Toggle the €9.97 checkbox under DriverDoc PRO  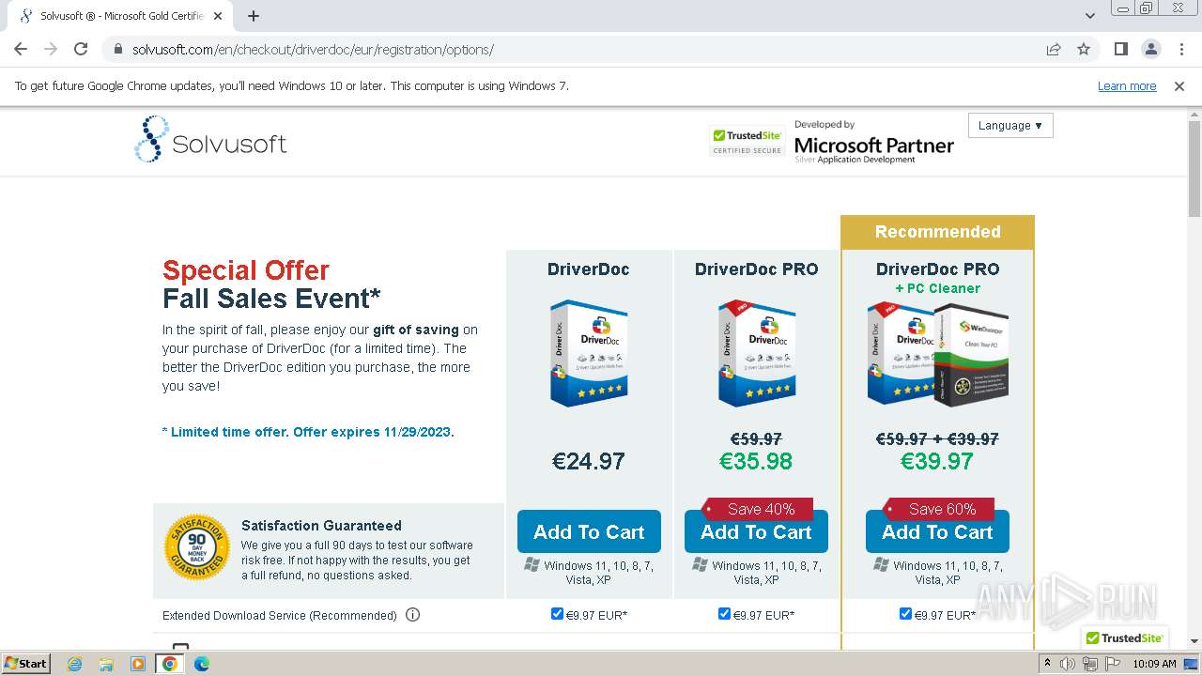724,614
